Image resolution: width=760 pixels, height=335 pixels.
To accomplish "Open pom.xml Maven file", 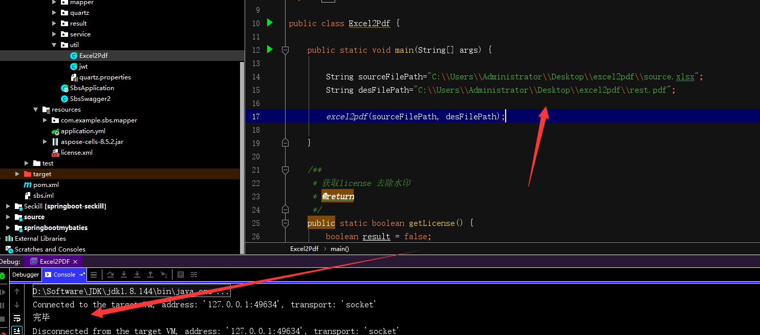I will (46, 184).
